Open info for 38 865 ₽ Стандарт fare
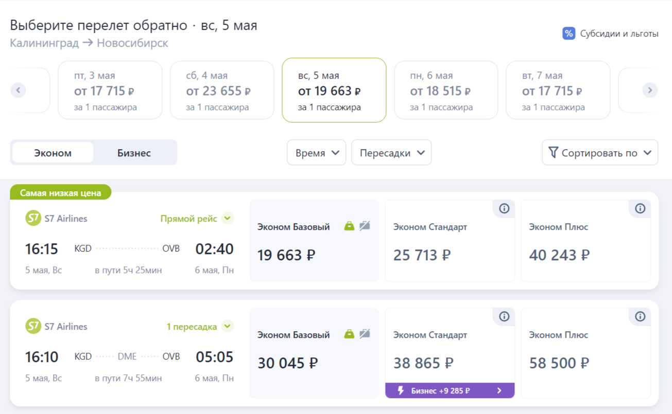 coord(504,316)
